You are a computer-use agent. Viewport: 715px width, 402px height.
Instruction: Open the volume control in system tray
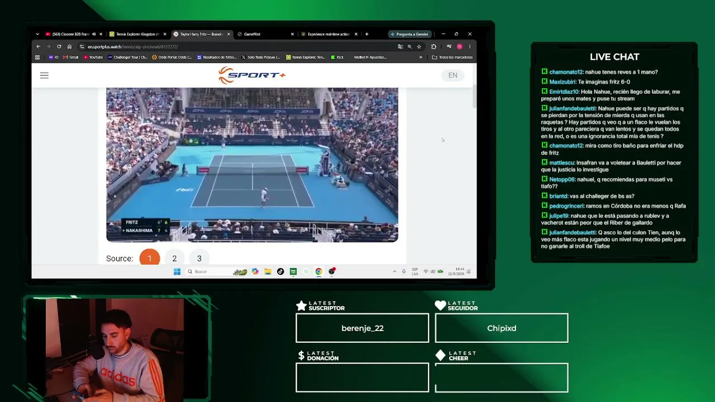[x=433, y=271]
